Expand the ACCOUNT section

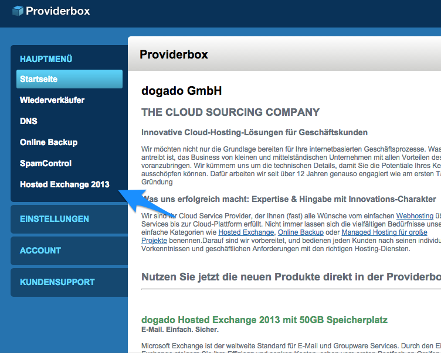coord(40,251)
